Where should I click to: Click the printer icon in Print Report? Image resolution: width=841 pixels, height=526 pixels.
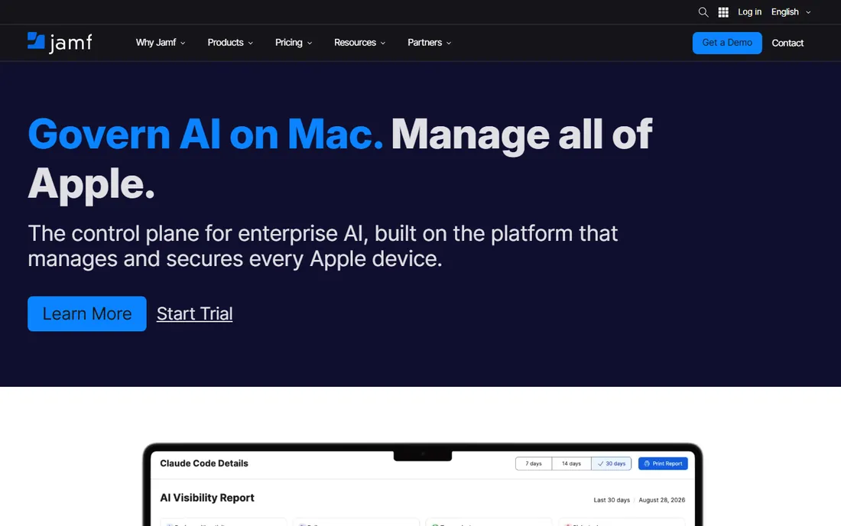tap(647, 463)
